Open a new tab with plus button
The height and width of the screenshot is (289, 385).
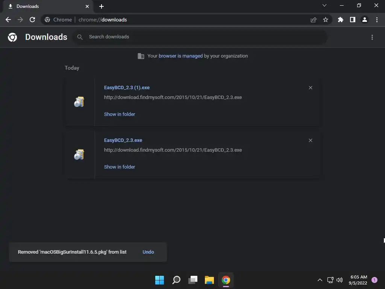(102, 6)
